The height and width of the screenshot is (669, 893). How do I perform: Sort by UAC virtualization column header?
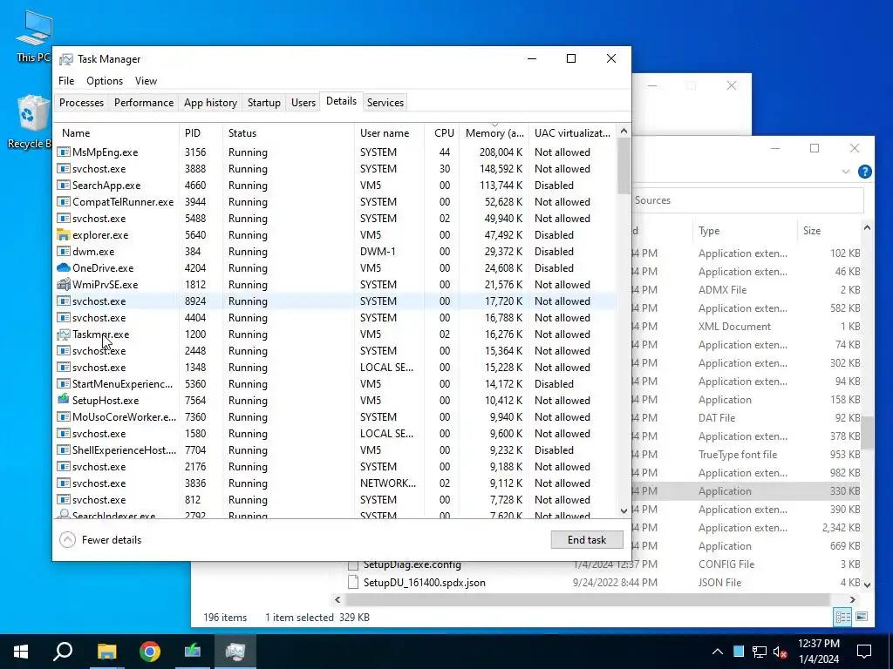point(572,133)
